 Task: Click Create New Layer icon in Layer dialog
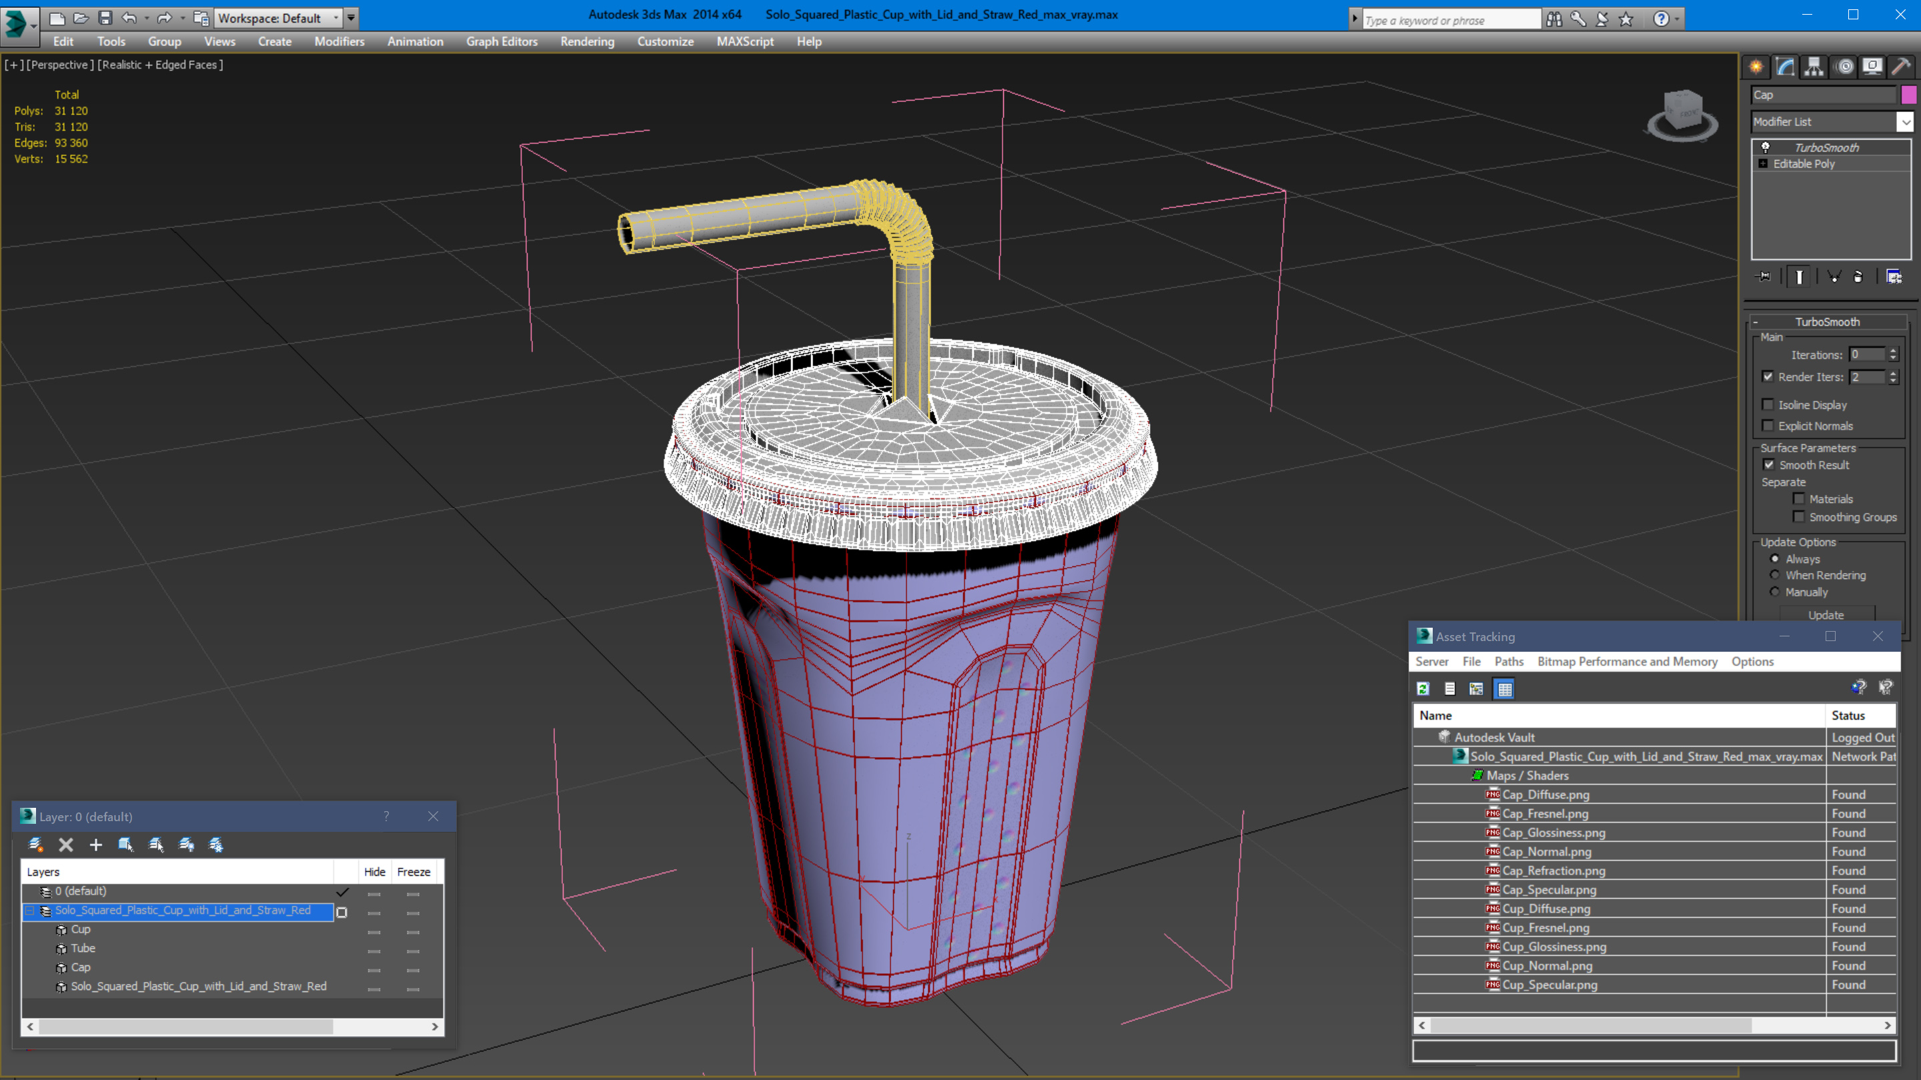[x=35, y=845]
